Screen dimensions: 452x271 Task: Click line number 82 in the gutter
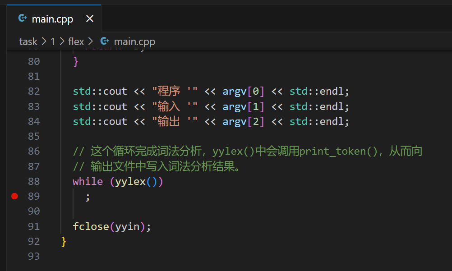click(34, 91)
